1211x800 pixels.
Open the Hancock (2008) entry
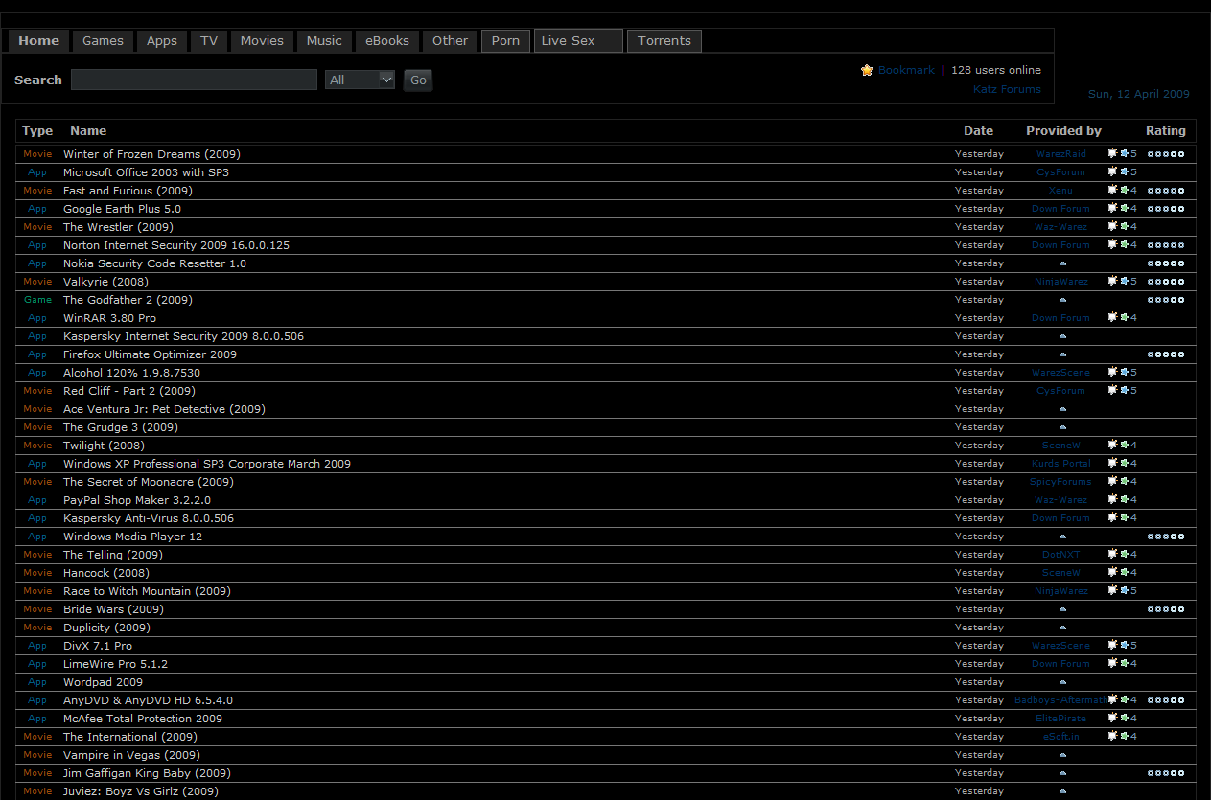106,573
